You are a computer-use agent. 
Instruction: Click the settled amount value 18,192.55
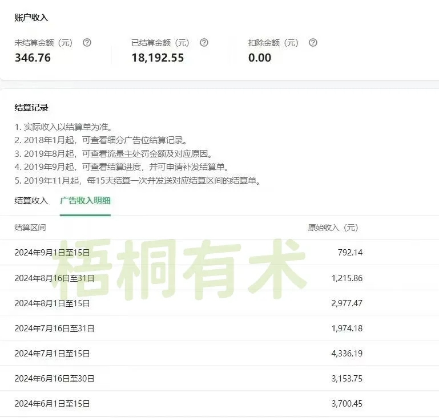(158, 58)
